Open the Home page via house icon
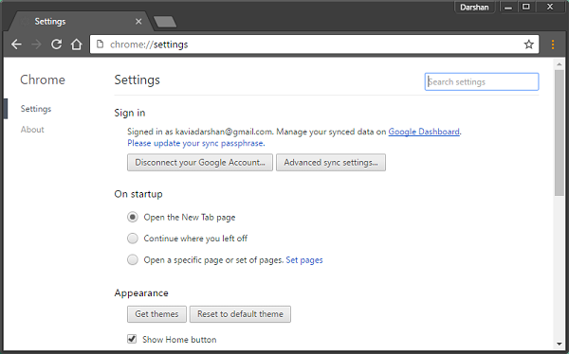Image resolution: width=569 pixels, height=354 pixels. tap(76, 44)
